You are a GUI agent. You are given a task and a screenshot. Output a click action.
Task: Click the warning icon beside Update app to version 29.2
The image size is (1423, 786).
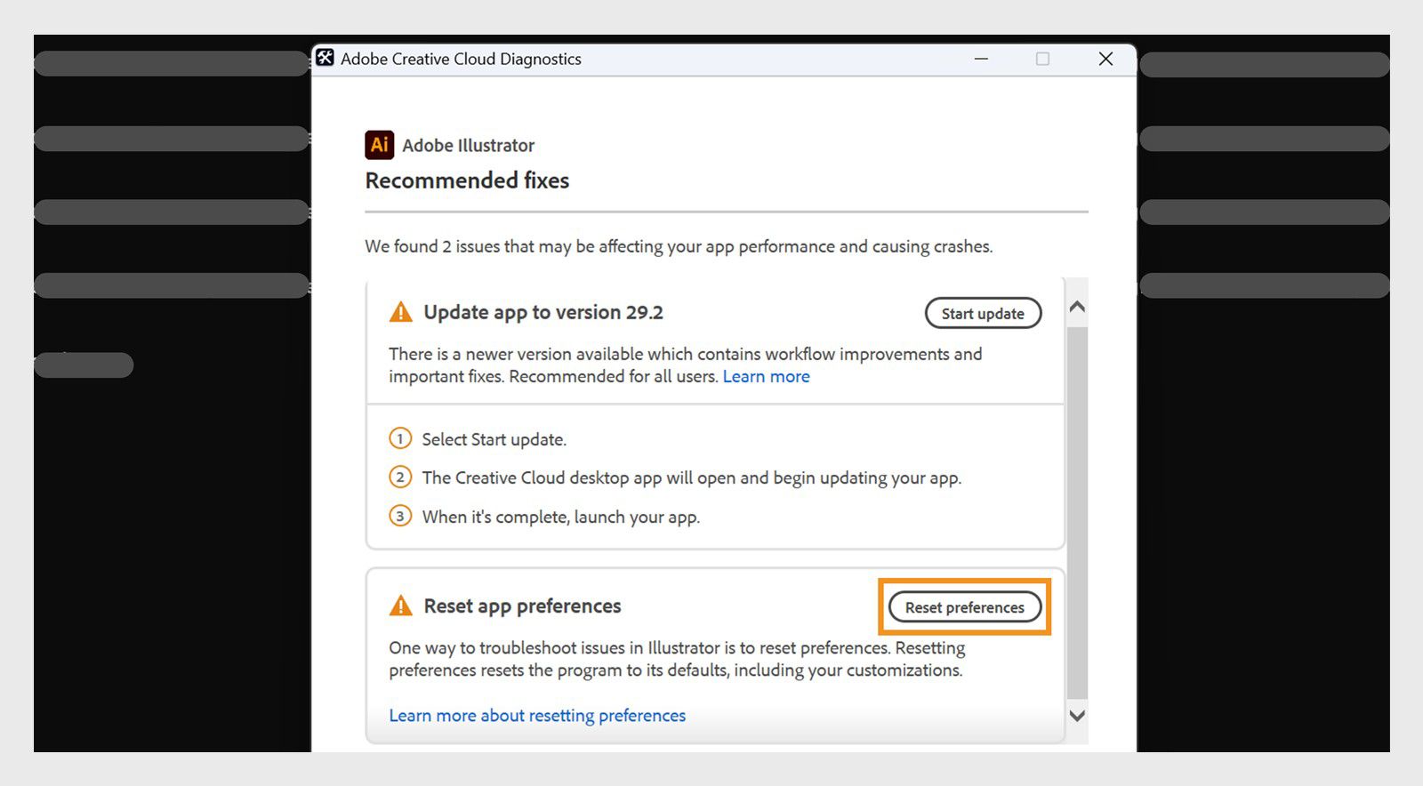coord(401,311)
